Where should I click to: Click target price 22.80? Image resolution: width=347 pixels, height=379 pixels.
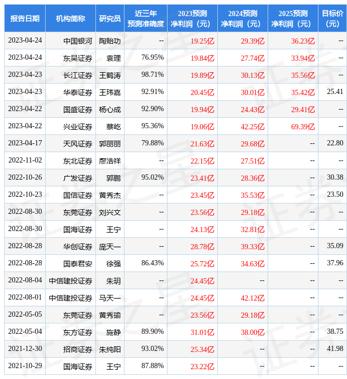(335, 143)
